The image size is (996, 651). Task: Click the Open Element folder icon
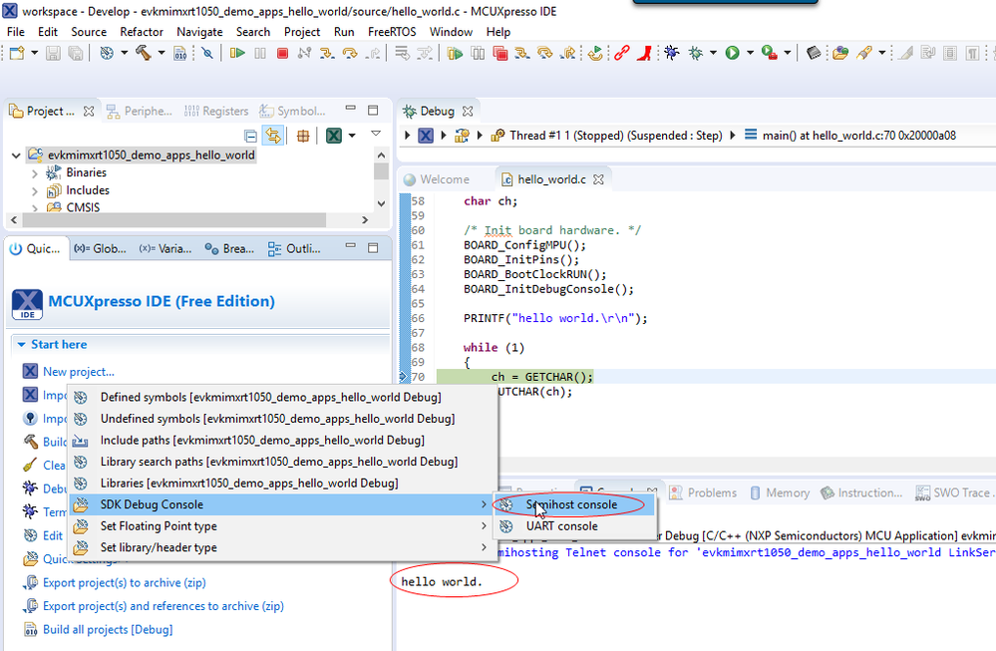click(840, 54)
